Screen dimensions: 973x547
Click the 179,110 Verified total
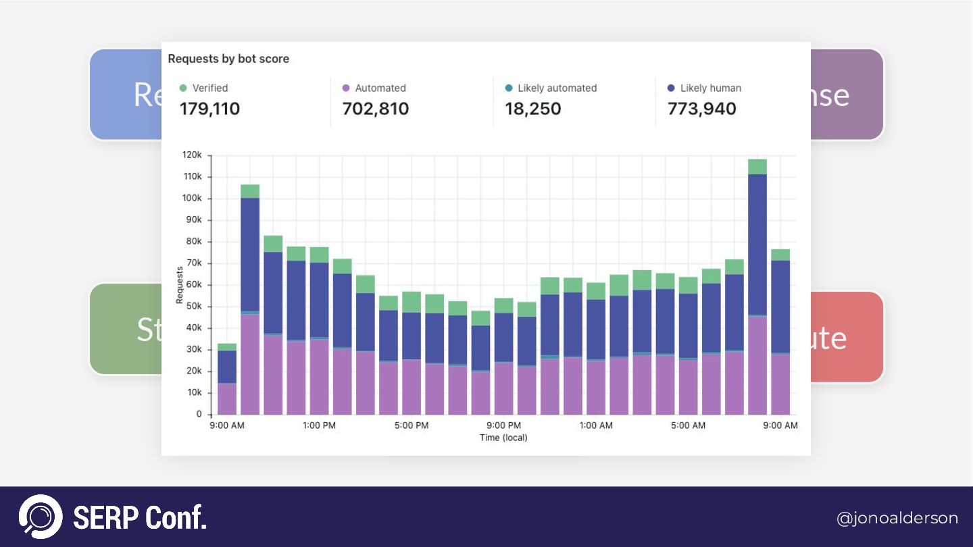tap(209, 109)
